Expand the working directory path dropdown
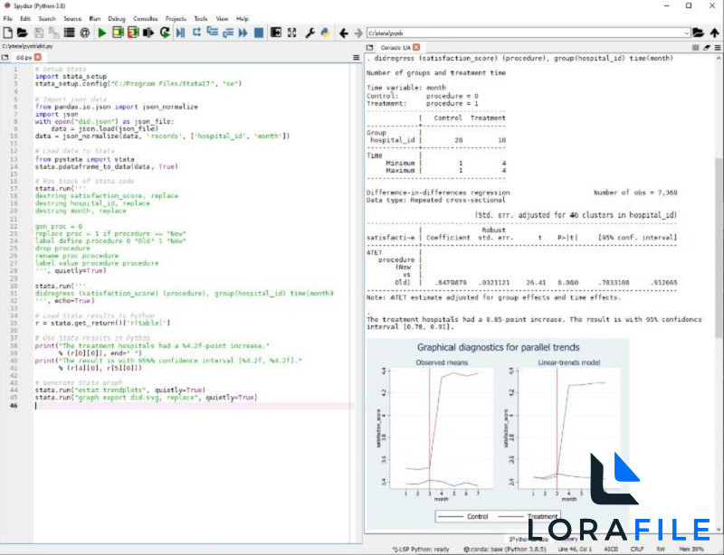The width and height of the screenshot is (724, 555). click(x=686, y=33)
